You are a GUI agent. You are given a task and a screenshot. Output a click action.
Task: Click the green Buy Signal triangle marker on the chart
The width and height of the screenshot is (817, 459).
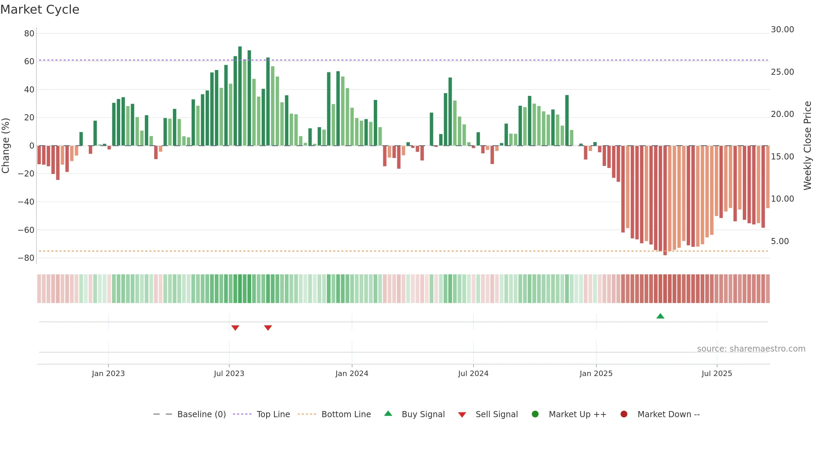[660, 316]
